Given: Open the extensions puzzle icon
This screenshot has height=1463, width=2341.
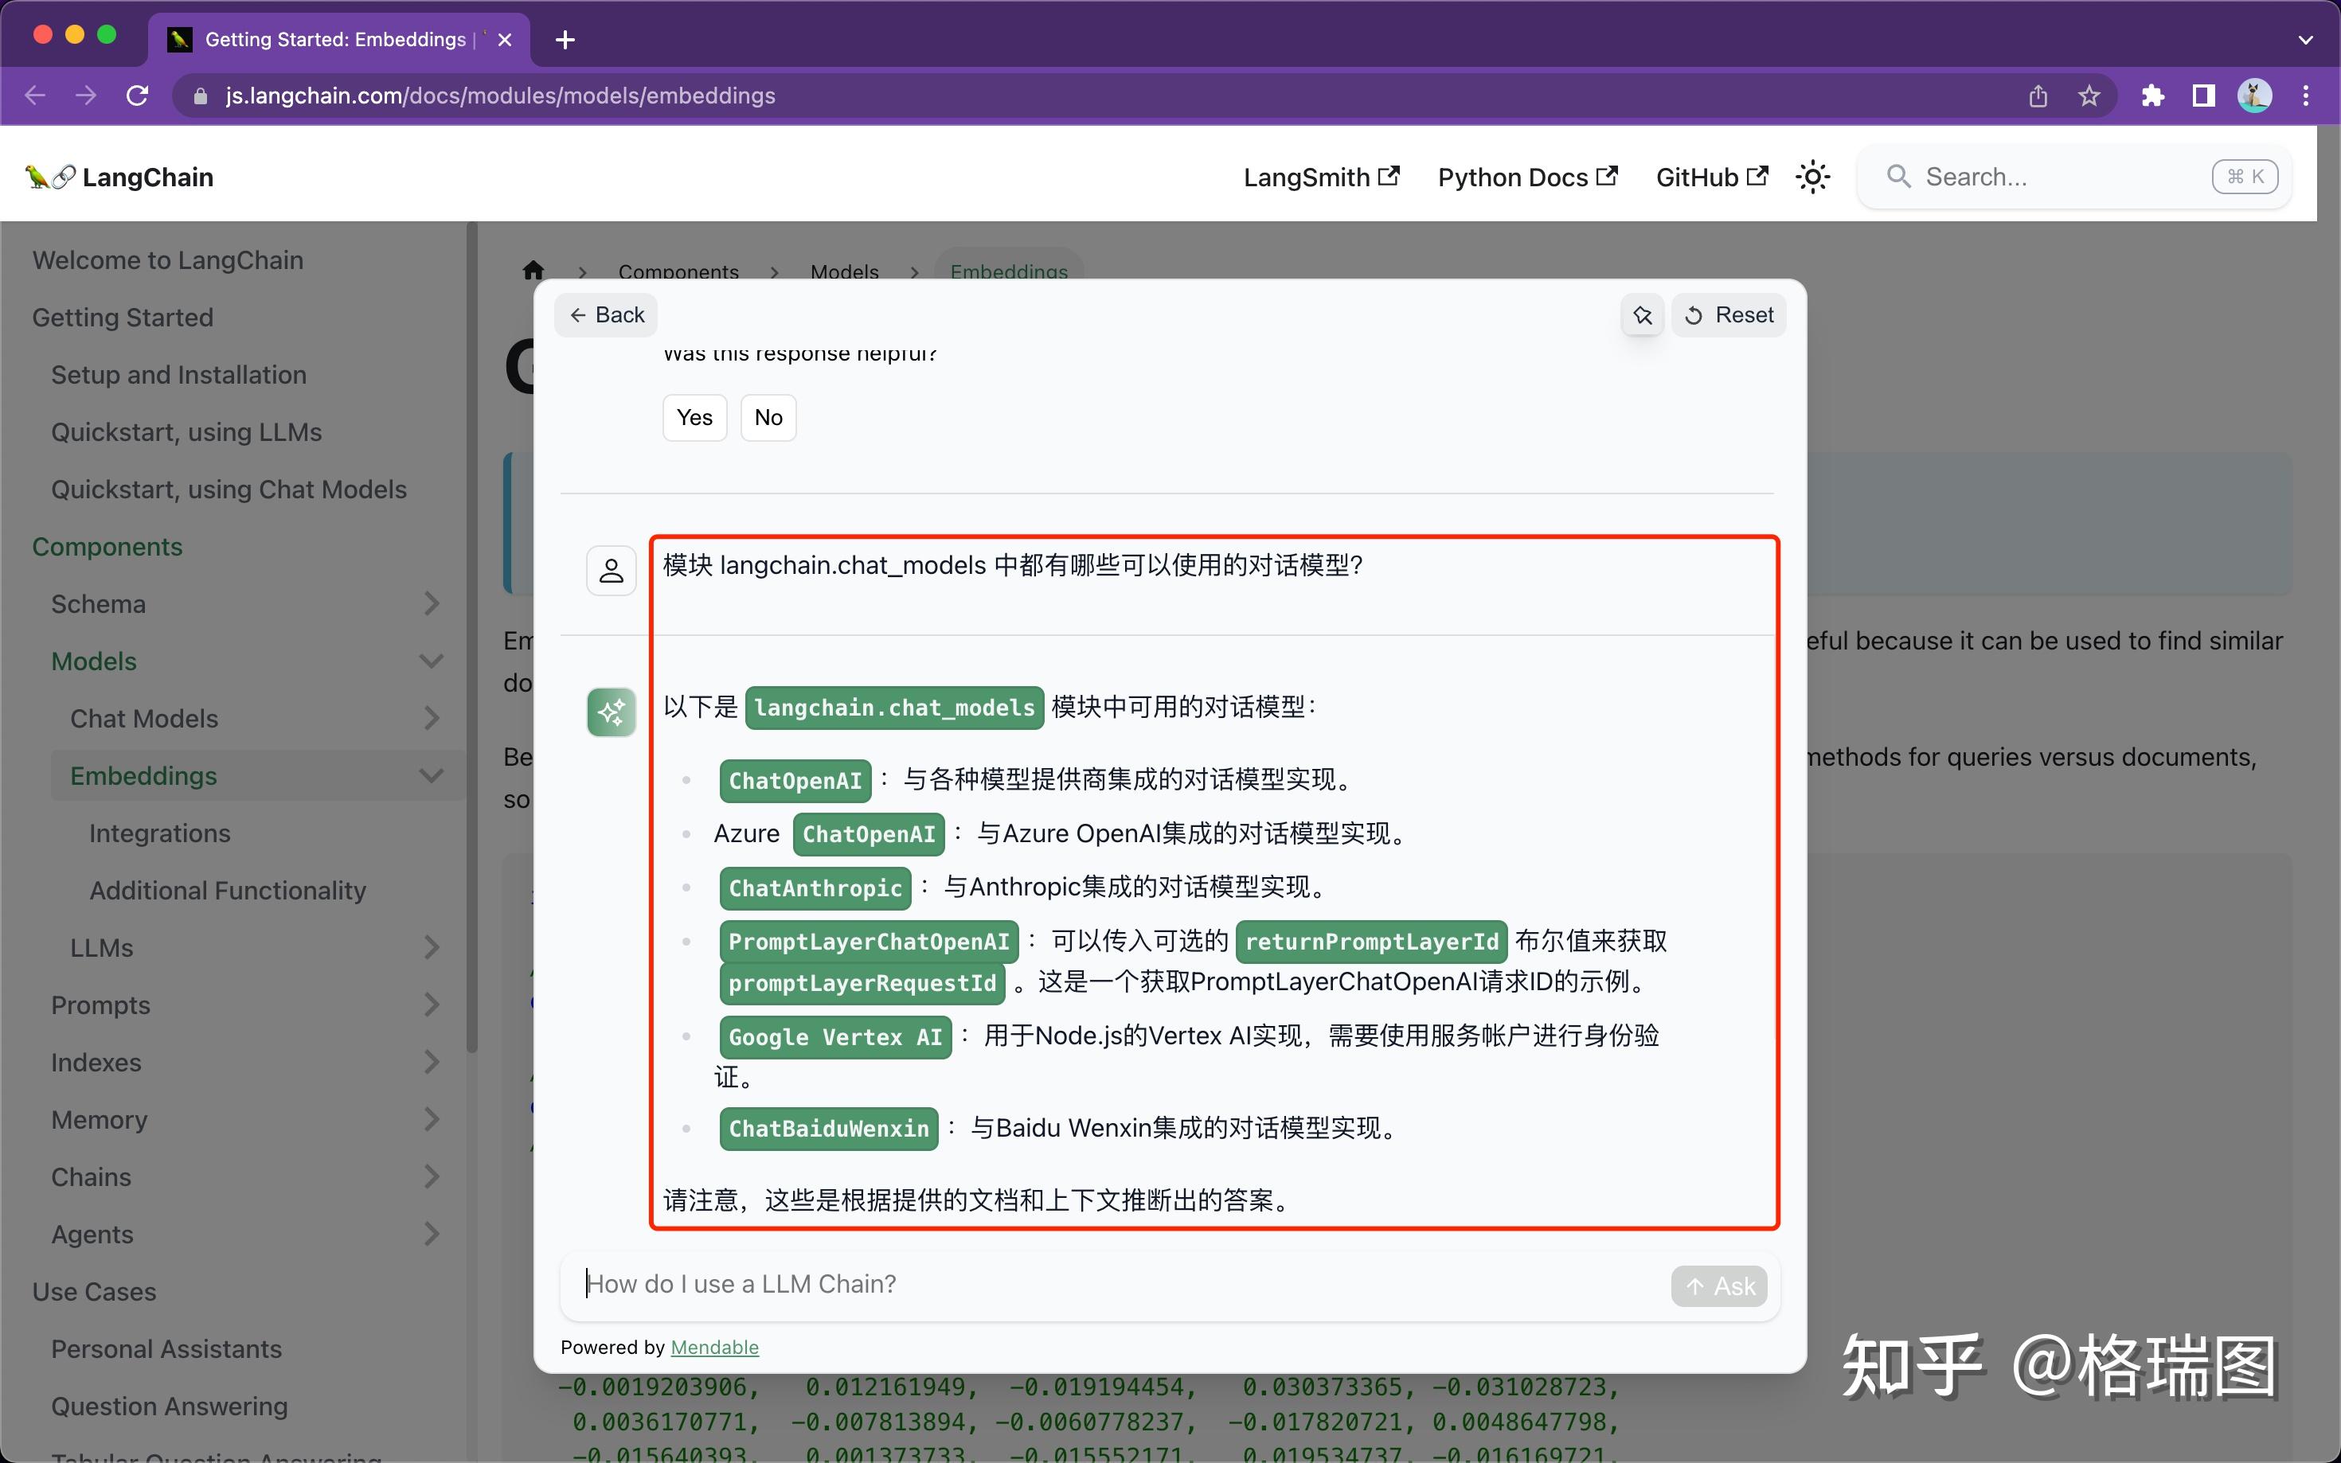Looking at the screenshot, I should 2153,96.
